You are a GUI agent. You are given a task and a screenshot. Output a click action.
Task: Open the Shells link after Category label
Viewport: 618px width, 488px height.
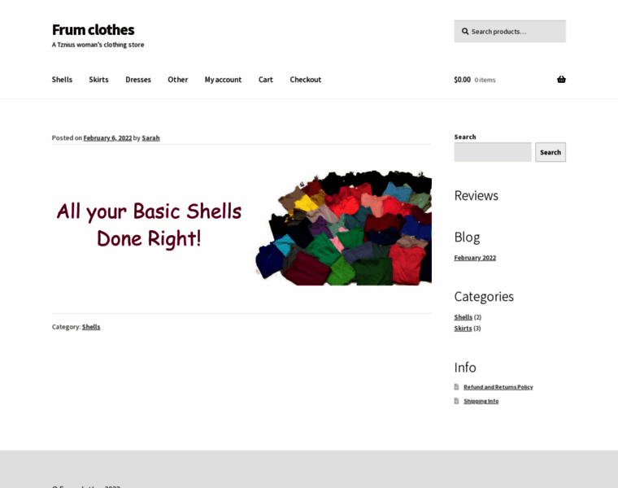[91, 327]
